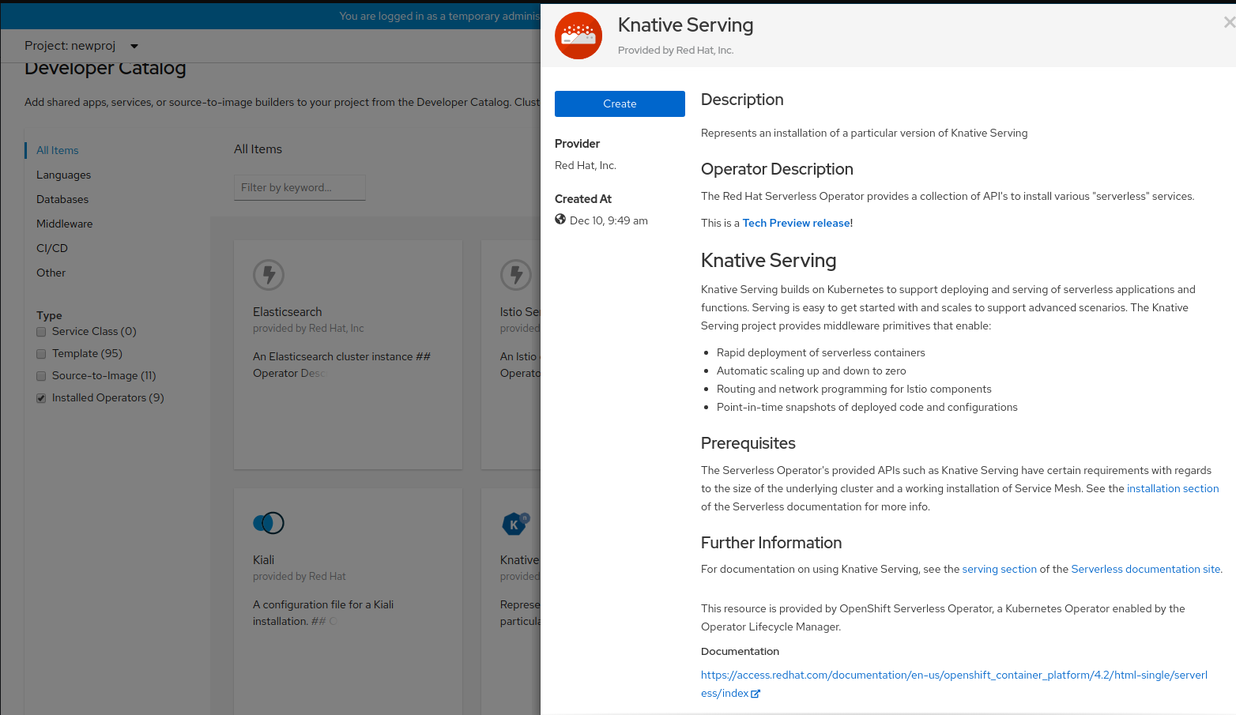Select the Middleware category
The width and height of the screenshot is (1236, 715).
coord(65,224)
